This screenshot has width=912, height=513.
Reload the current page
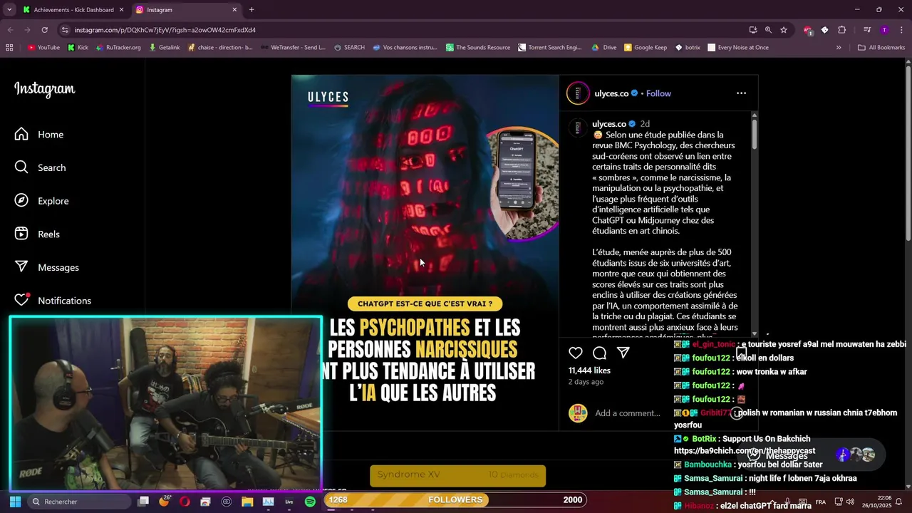[44, 30]
